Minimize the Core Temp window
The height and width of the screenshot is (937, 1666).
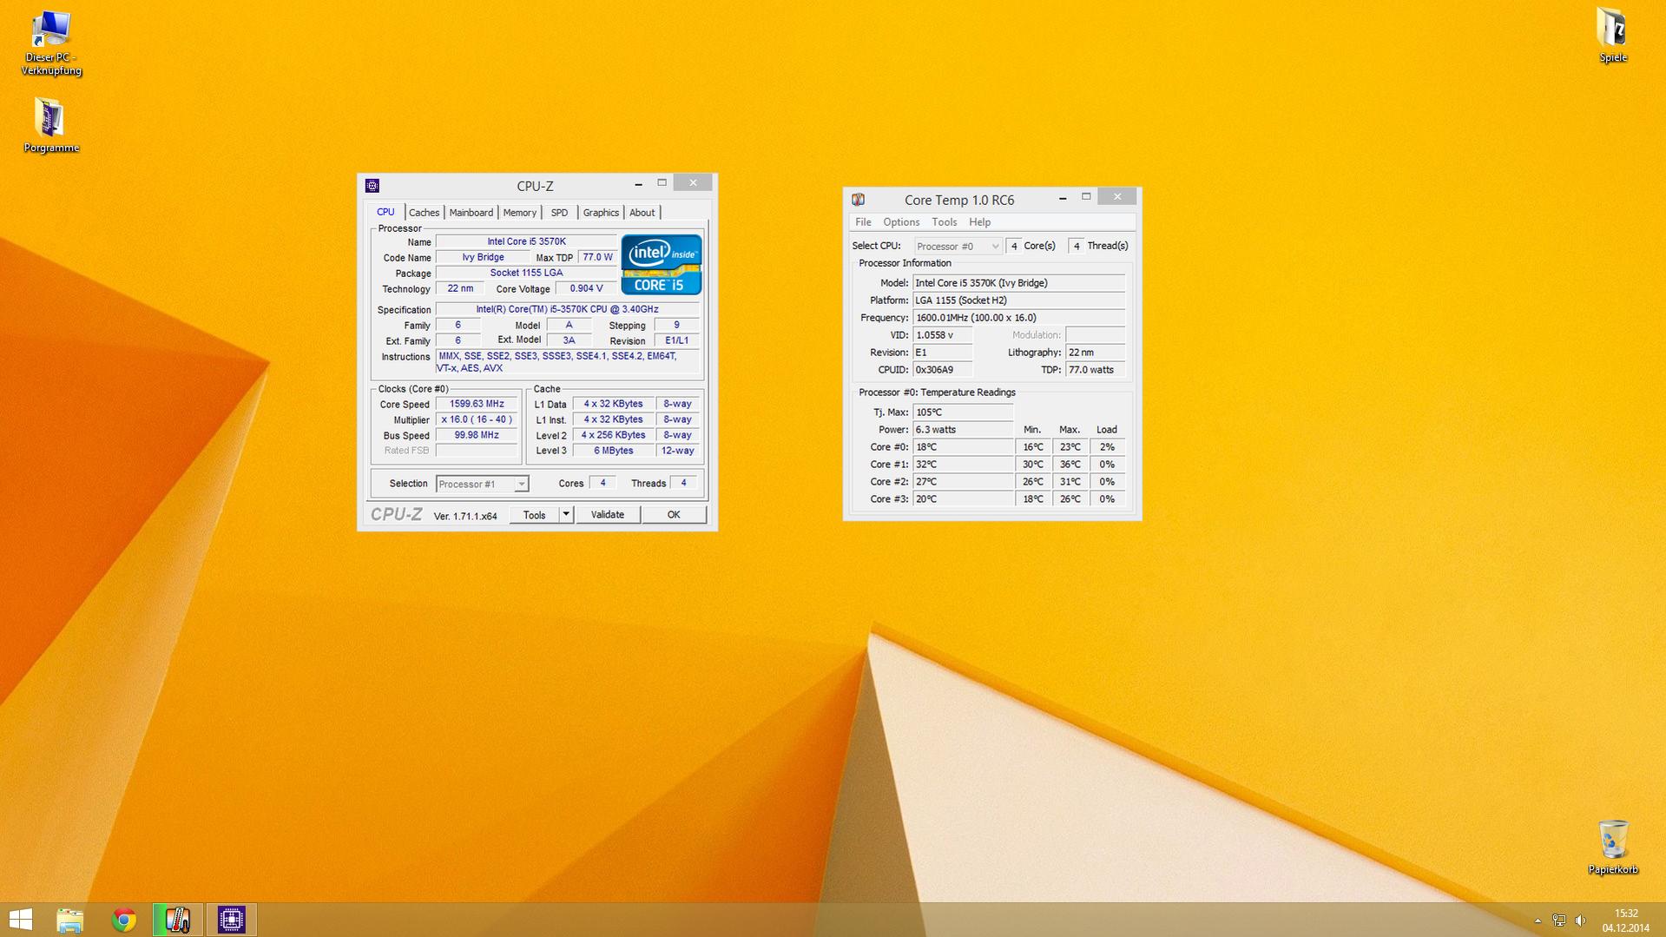tap(1063, 198)
